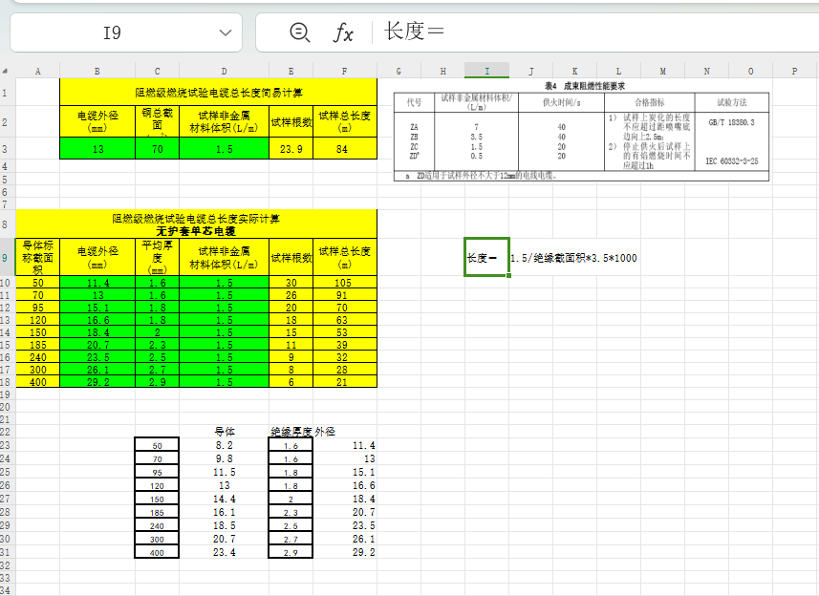
Task: Select column I header
Action: (487, 71)
